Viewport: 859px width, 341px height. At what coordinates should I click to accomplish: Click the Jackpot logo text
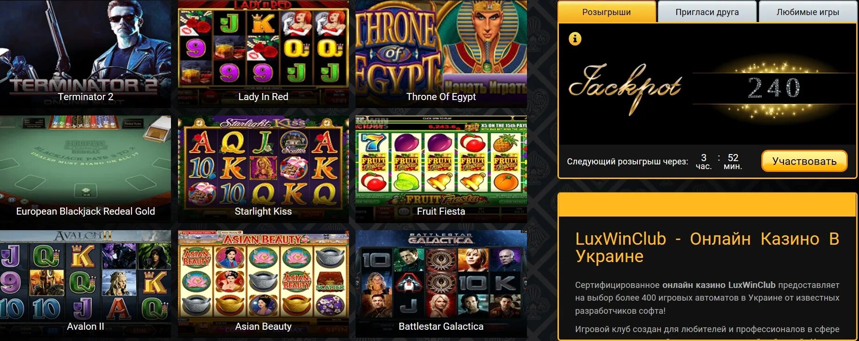coord(625,88)
